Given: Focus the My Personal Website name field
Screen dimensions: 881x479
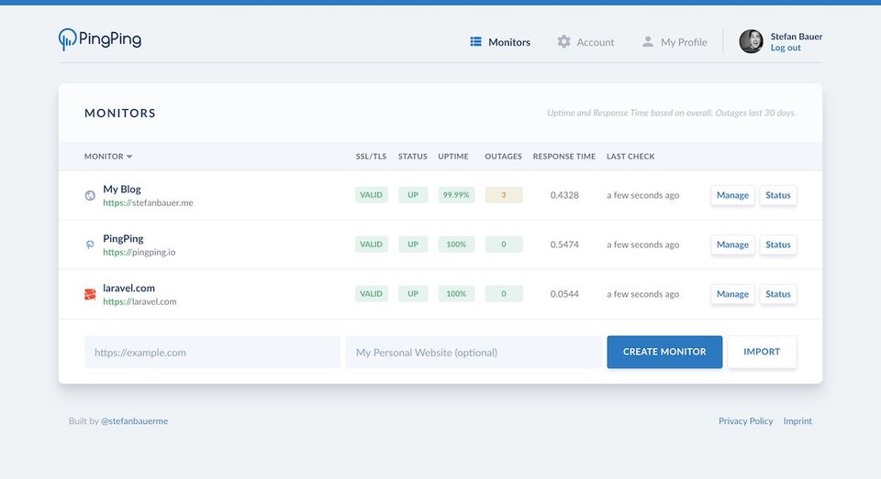Looking at the screenshot, I should [x=474, y=353].
